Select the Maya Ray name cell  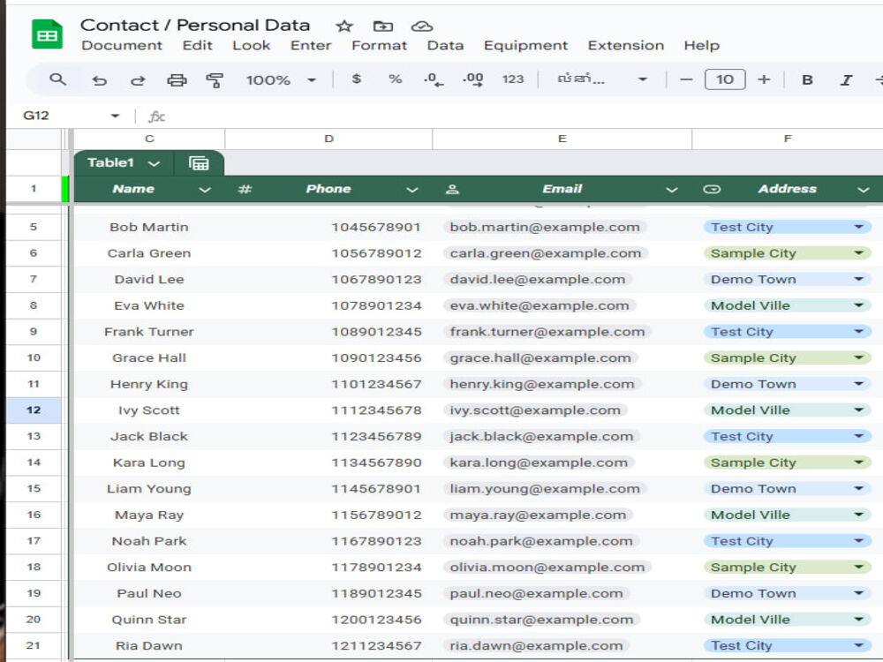point(149,515)
